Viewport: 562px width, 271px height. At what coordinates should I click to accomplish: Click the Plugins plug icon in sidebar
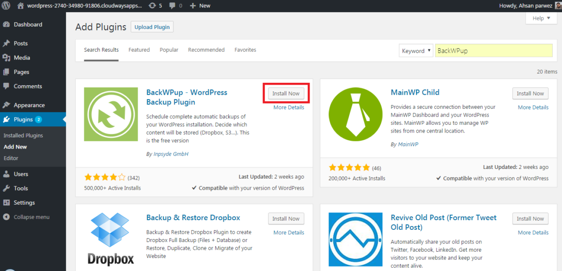point(6,120)
